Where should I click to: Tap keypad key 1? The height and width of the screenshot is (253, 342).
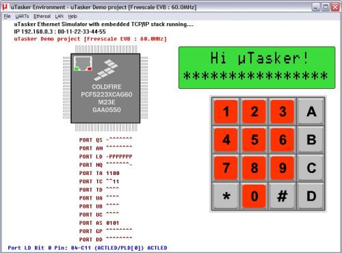pyautogui.click(x=226, y=111)
